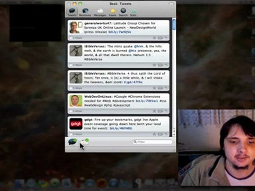Click new direct message envelope icon

(85, 141)
